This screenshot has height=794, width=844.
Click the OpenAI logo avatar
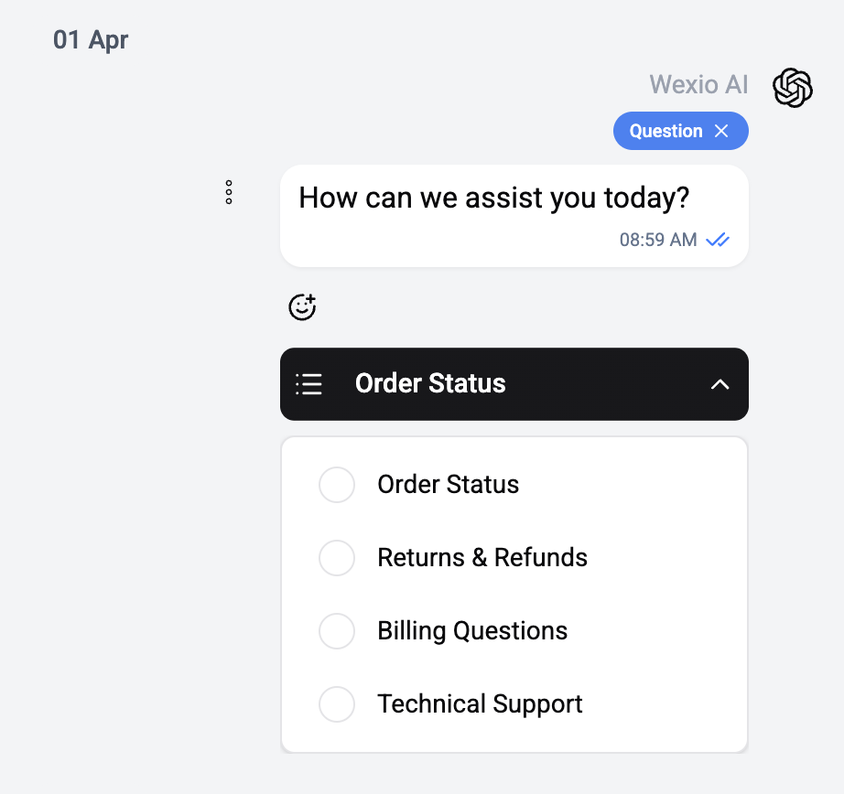coord(792,88)
